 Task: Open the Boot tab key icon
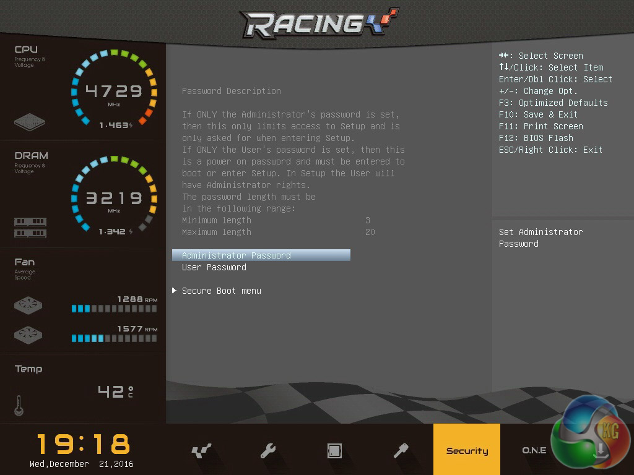(x=401, y=451)
